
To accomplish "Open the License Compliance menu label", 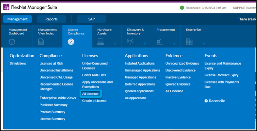I will click(x=76, y=31).
